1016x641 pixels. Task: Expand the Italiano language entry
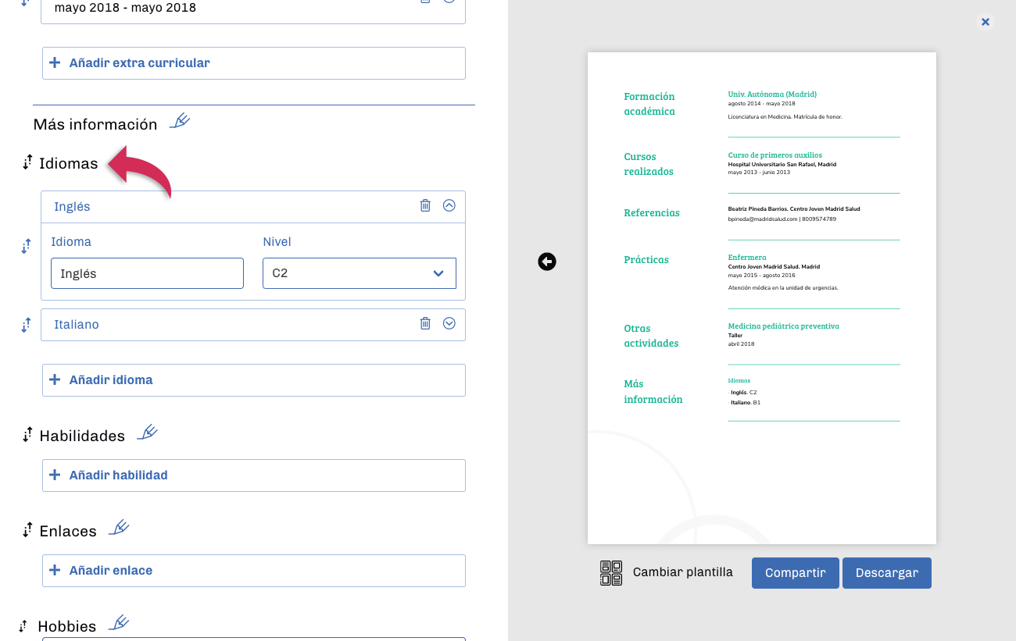click(x=449, y=323)
